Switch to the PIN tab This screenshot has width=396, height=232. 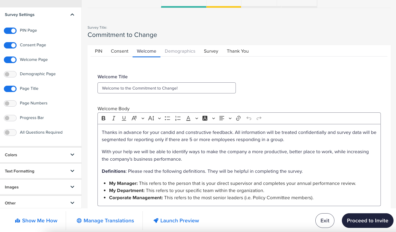tap(99, 51)
